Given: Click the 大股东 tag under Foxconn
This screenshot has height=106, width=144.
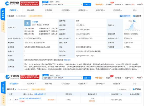Looking at the screenshot, I should tap(22, 101).
